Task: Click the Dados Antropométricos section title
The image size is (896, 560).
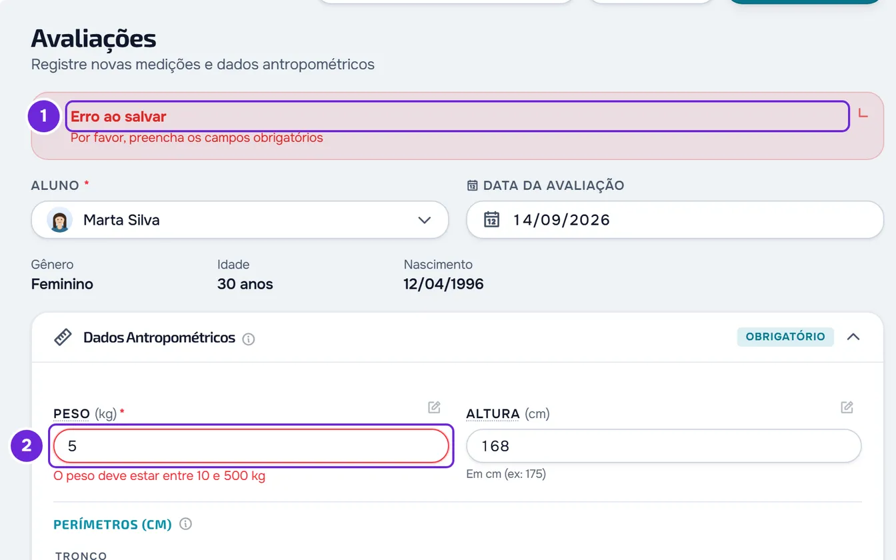Action: [159, 338]
